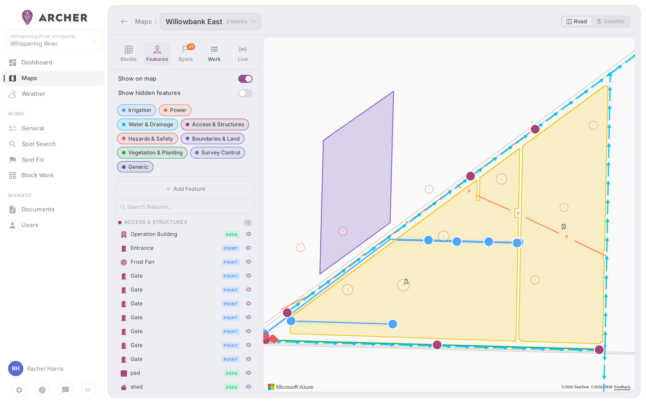This screenshot has height=403, width=646.
Task: Click the alert badge icon near settings
Action: point(42,390)
